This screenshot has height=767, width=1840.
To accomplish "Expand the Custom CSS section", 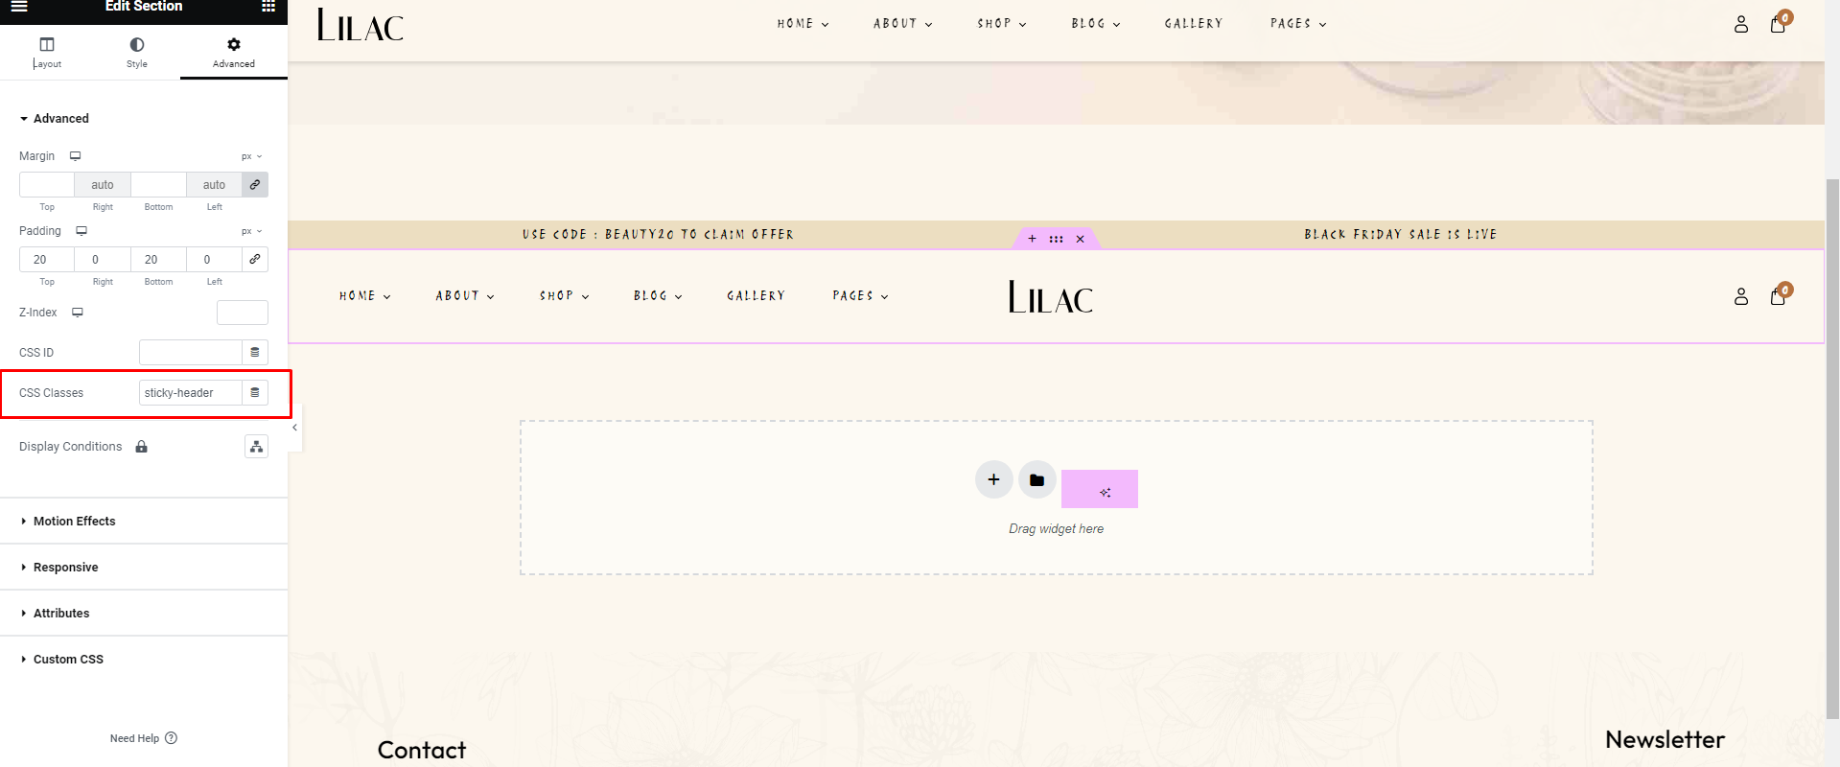I will point(144,660).
